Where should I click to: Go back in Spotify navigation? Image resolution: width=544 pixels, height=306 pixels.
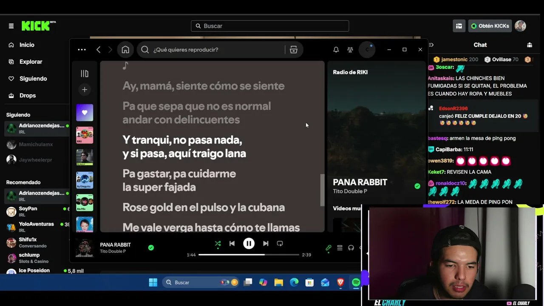pyautogui.click(x=98, y=50)
